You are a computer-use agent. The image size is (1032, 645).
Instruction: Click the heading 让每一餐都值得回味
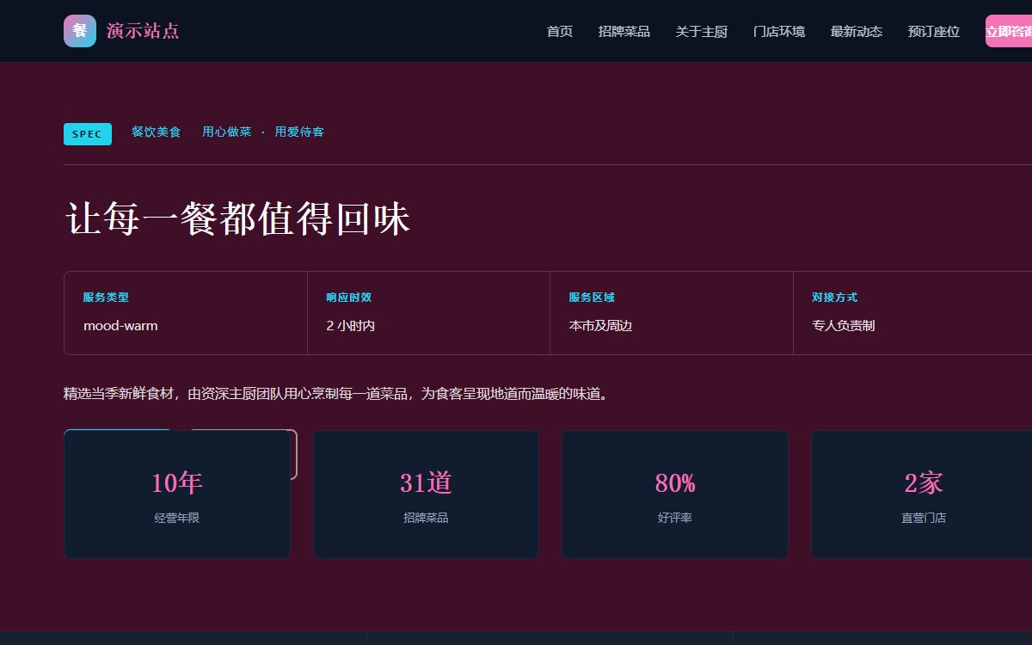pyautogui.click(x=237, y=218)
